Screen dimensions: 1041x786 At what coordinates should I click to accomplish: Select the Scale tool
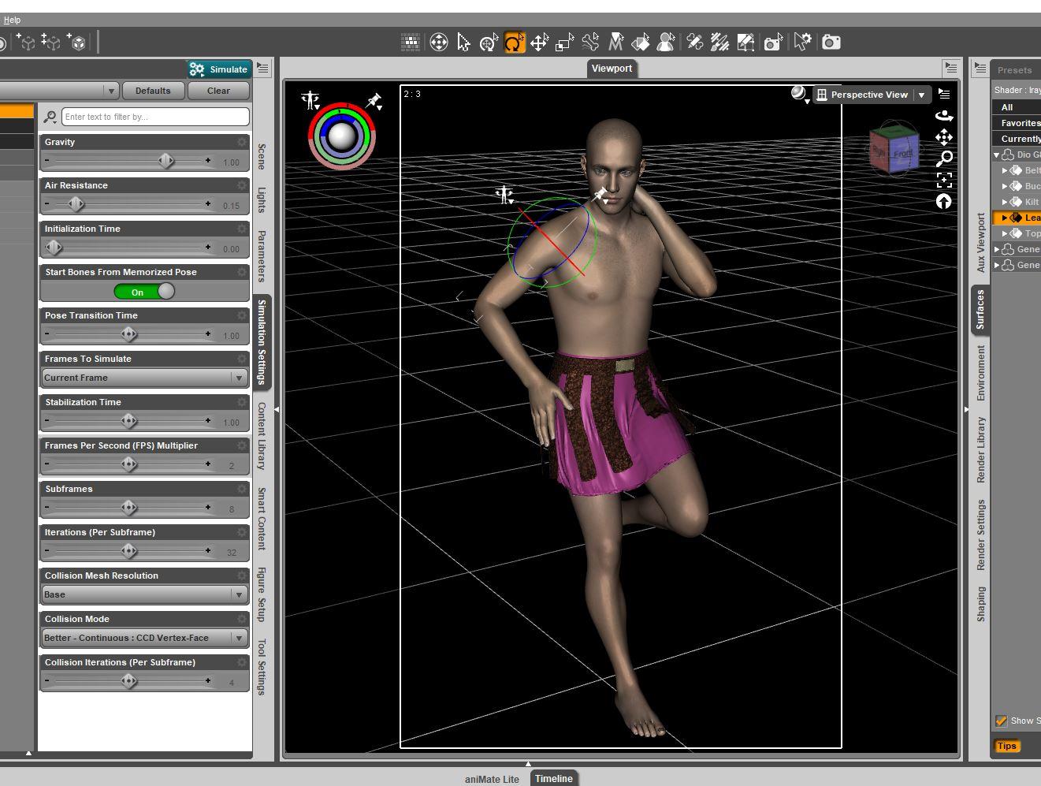coord(564,43)
